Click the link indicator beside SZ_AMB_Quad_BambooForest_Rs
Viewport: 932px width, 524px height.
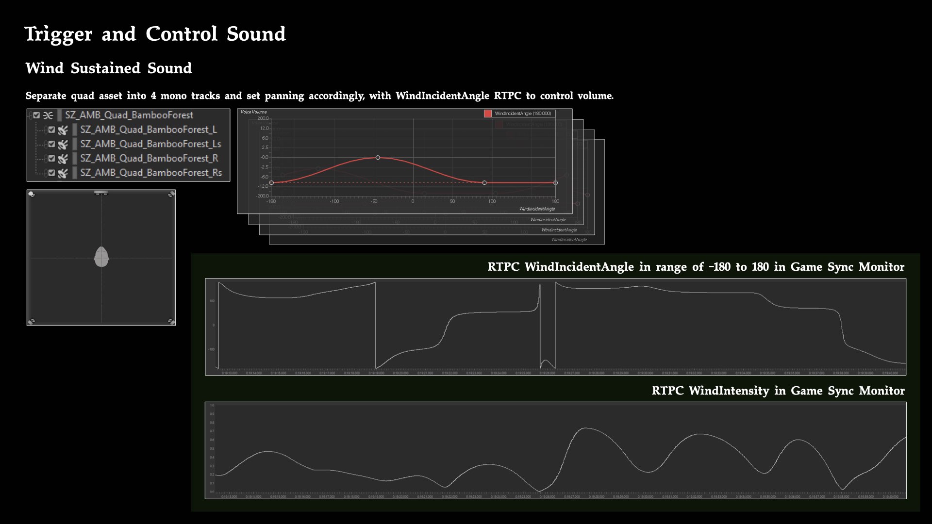click(x=46, y=173)
